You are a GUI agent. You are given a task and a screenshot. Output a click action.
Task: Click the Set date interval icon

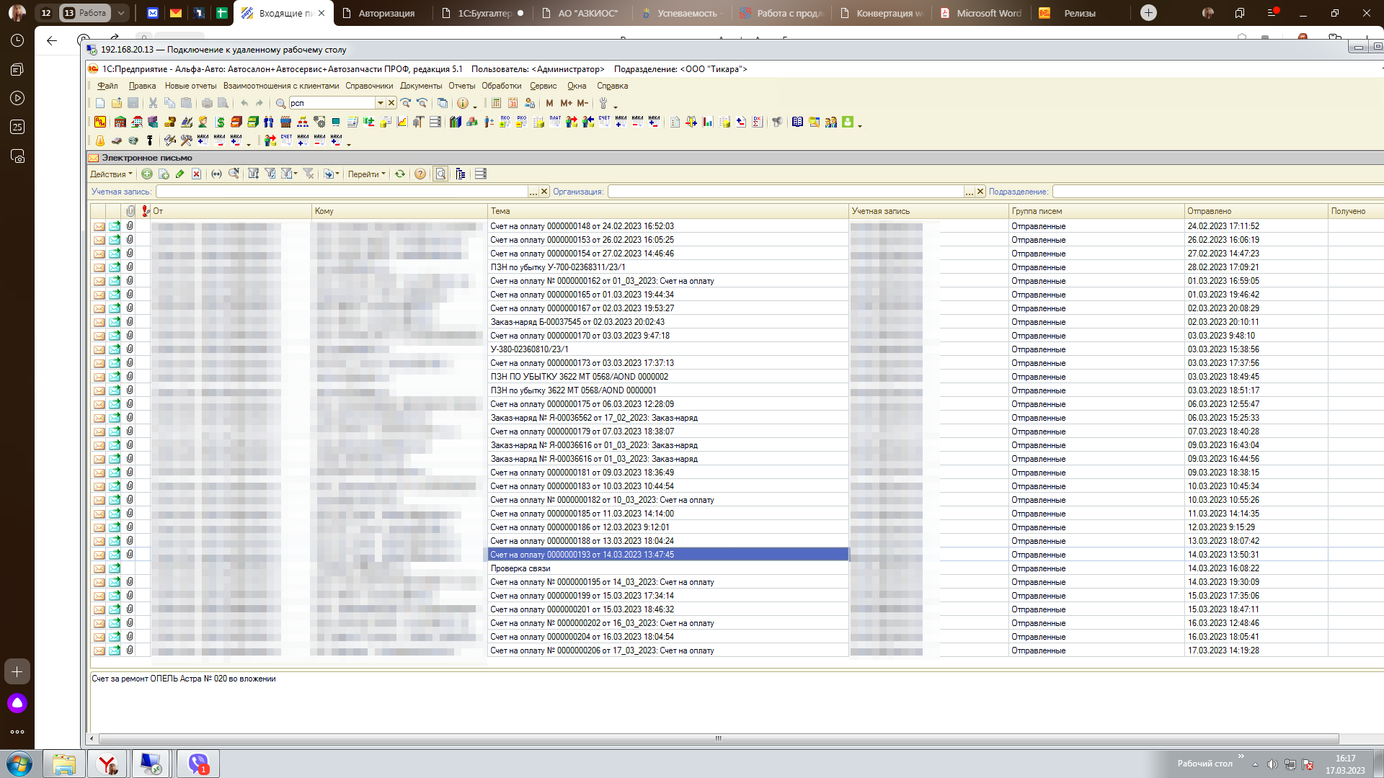pos(216,174)
